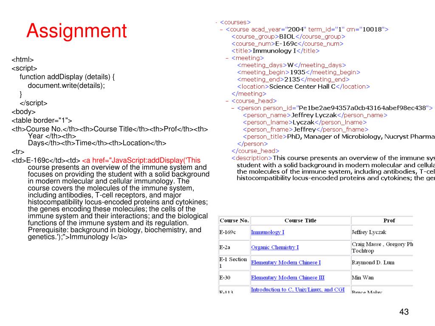The width and height of the screenshot is (435, 326).
Task: Click the Course Title table header
Action: [x=300, y=221]
